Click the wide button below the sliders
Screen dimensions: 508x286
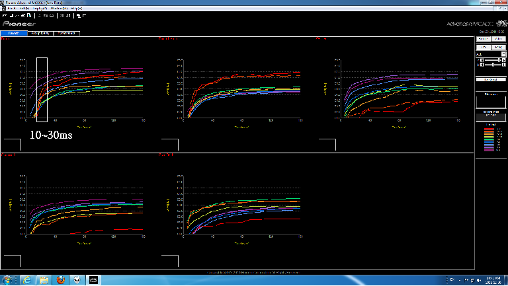coord(491,79)
